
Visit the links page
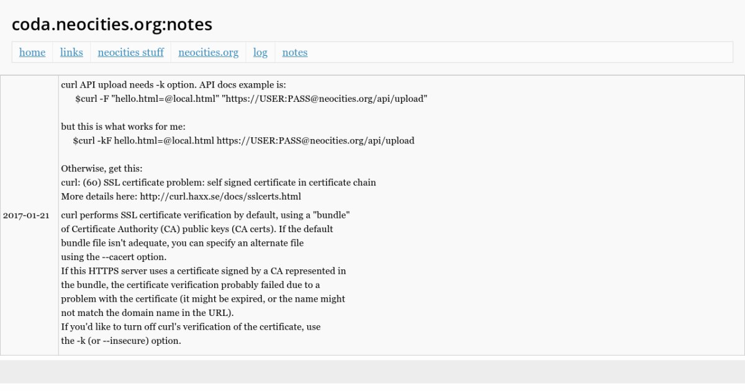click(x=71, y=52)
